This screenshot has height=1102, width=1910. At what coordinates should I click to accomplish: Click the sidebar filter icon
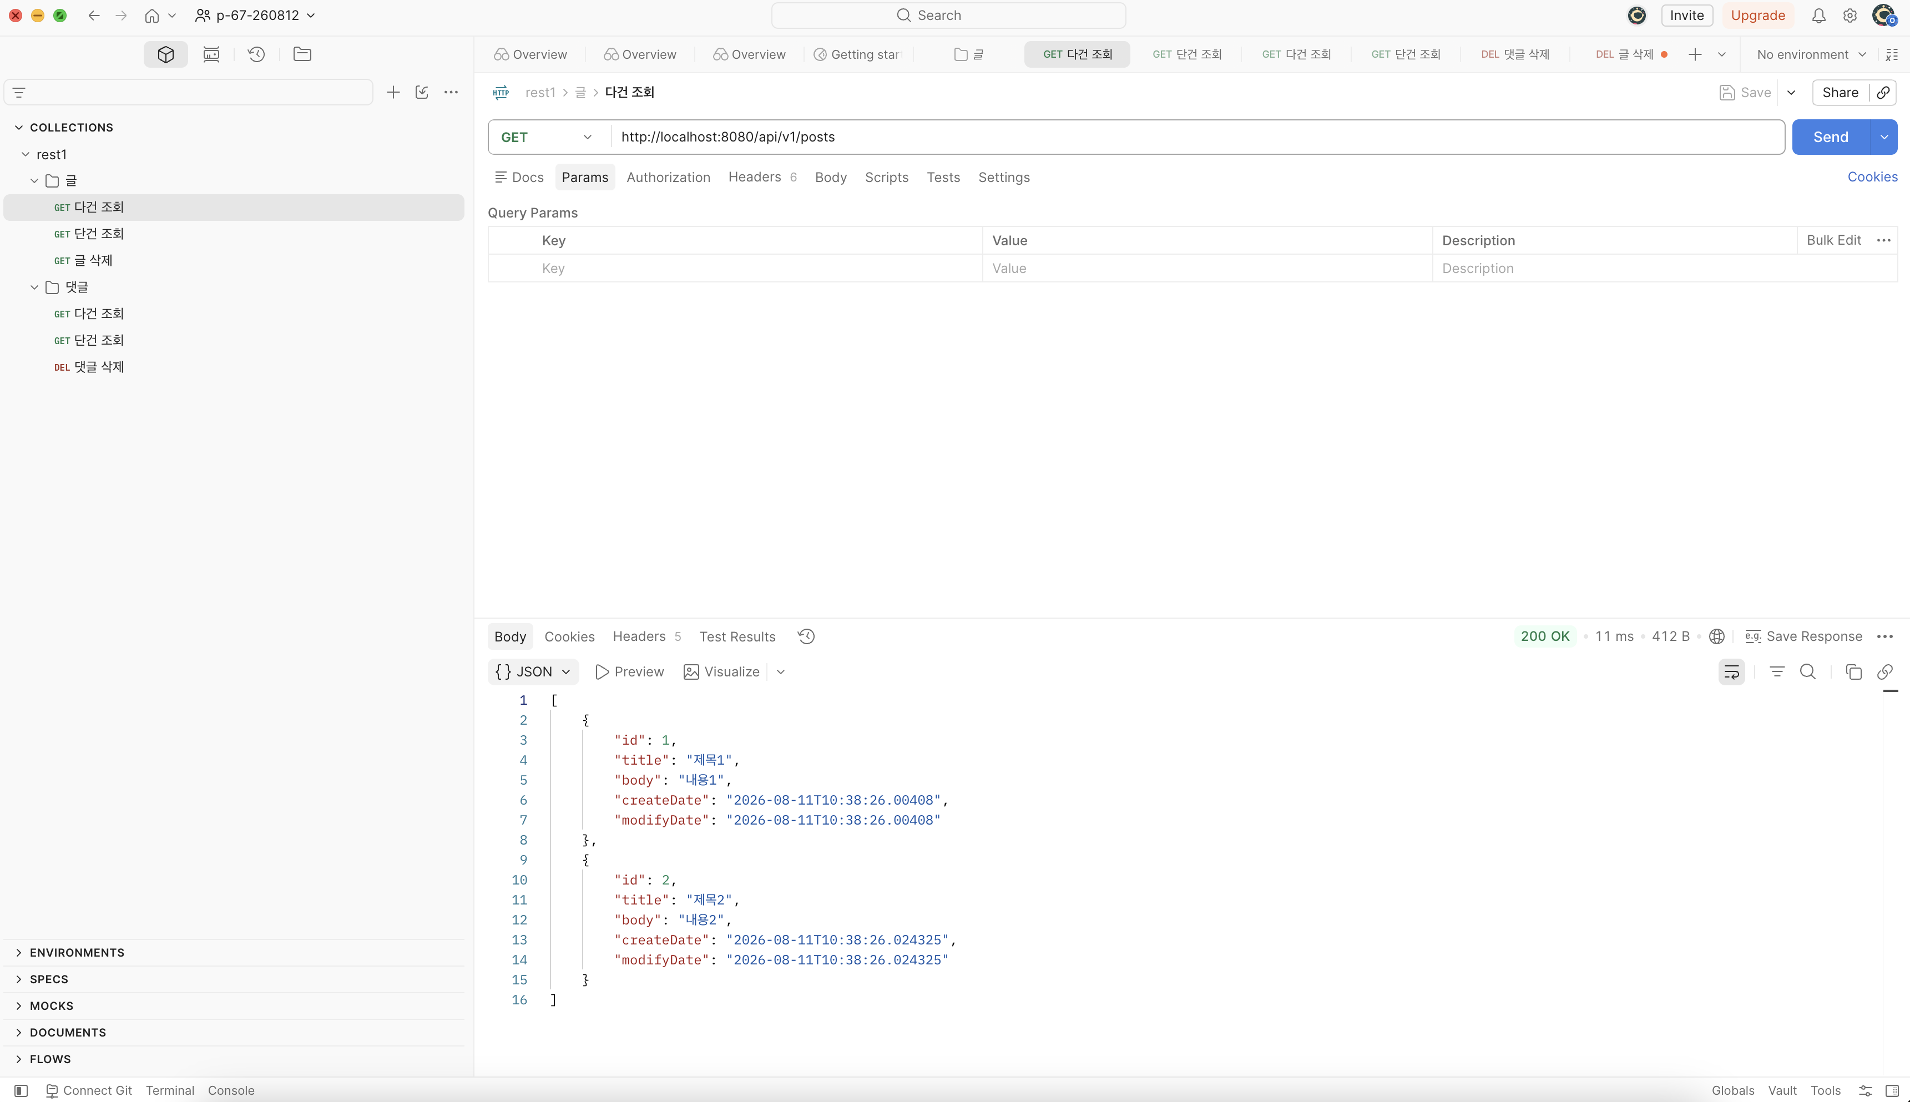pyautogui.click(x=19, y=92)
